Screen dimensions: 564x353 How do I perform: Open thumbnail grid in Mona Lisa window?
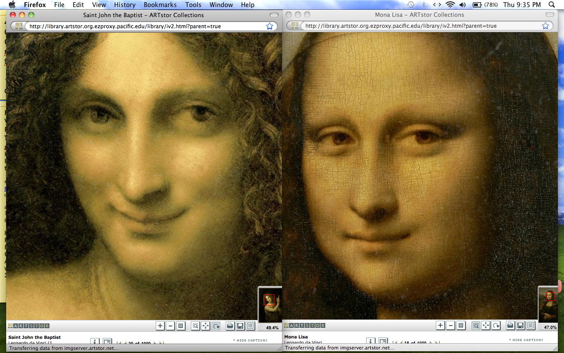click(x=531, y=325)
